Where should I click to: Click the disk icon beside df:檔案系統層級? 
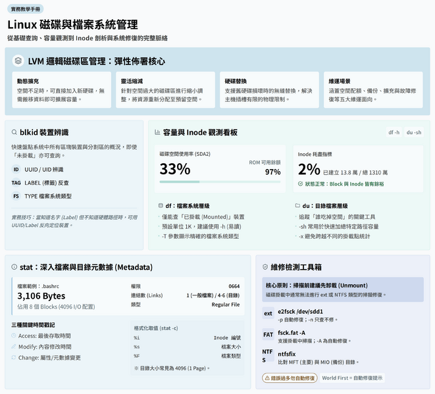pyautogui.click(x=161, y=206)
